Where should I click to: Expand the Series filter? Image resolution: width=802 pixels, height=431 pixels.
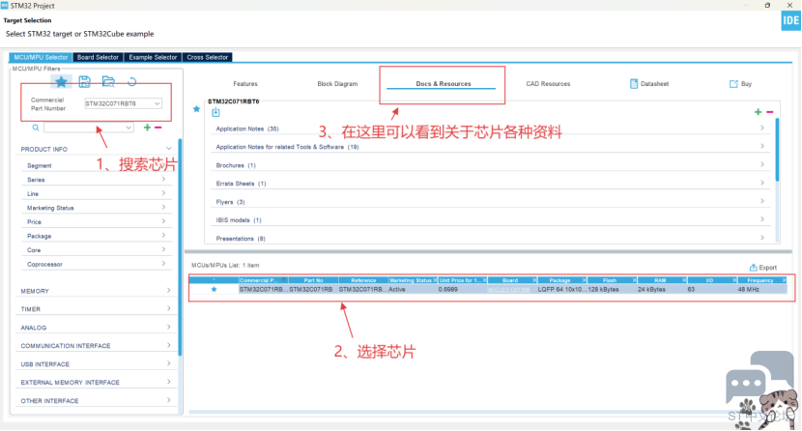(x=163, y=180)
